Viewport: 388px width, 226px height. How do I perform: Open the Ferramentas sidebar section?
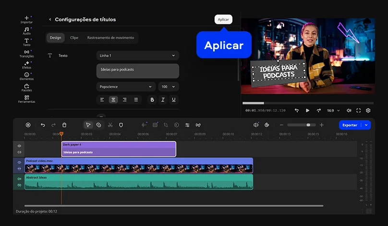[x=26, y=99]
